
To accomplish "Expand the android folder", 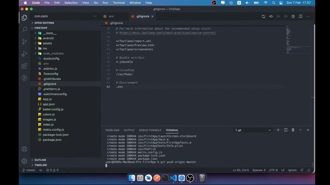I will [x=48, y=38].
